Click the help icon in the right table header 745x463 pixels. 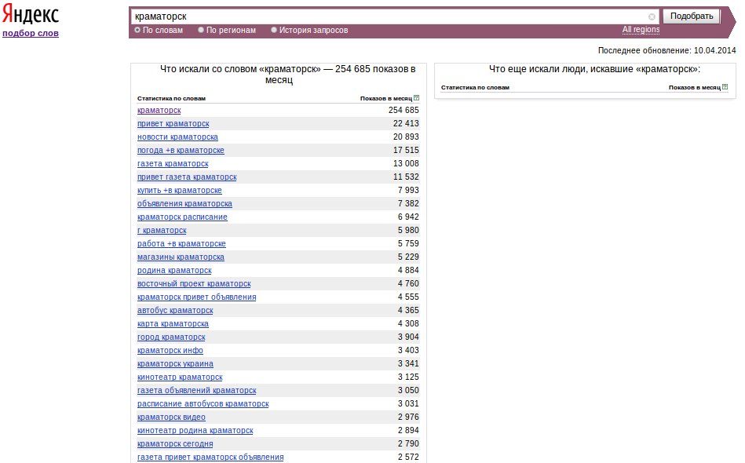coord(725,87)
